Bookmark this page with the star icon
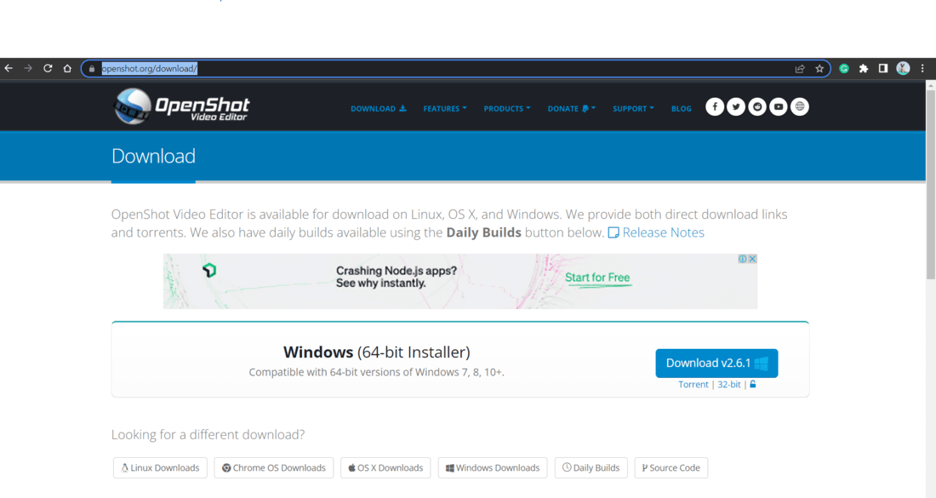The image size is (936, 498). coord(819,69)
